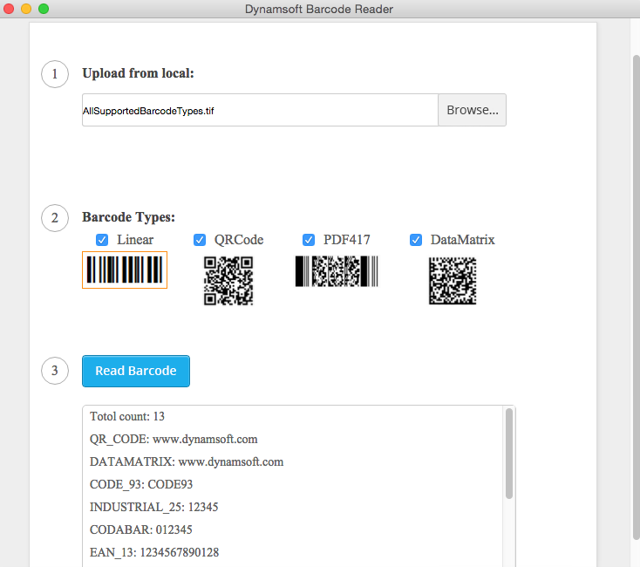Disable the PDF417 checkbox
Image resolution: width=640 pixels, height=567 pixels.
309,240
